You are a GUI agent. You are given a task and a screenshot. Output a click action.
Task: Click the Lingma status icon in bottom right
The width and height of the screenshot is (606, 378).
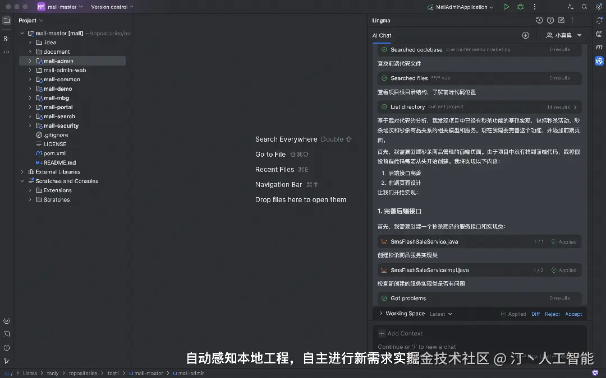coord(595,373)
